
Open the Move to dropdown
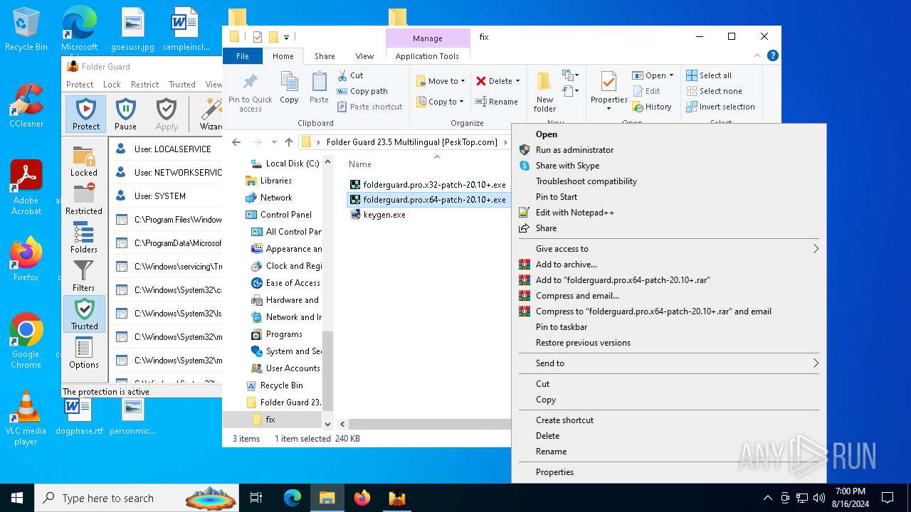(441, 81)
